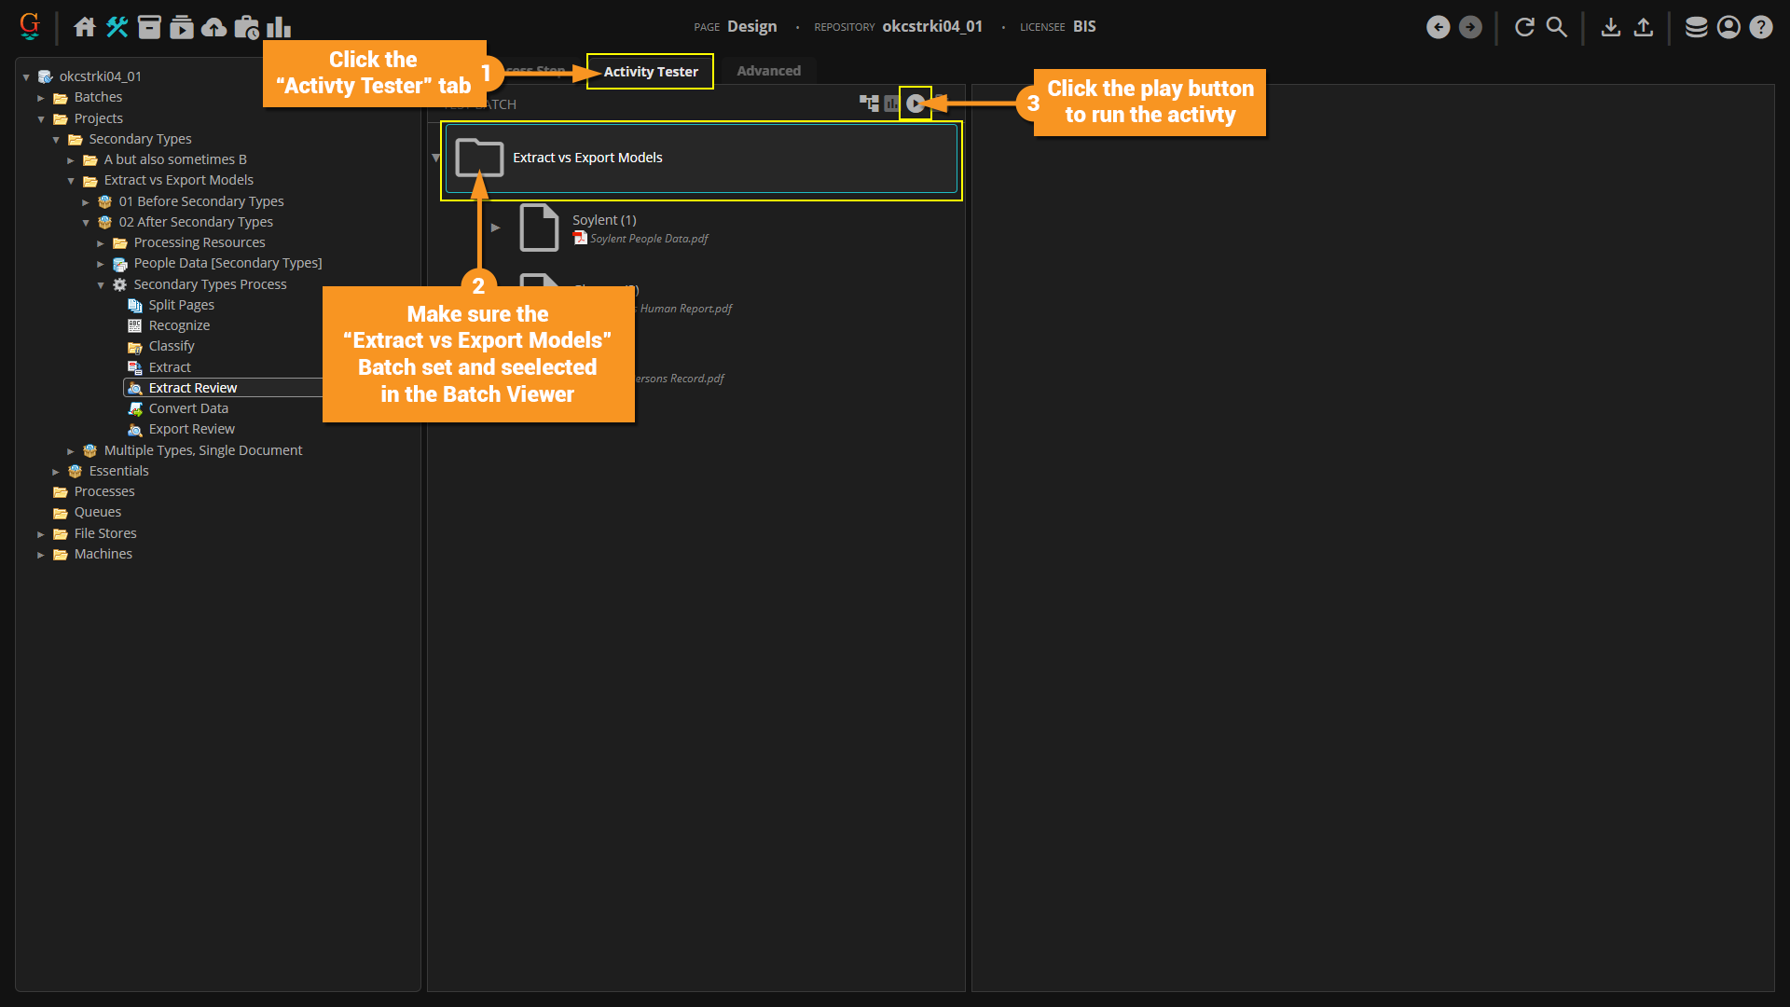
Task: Open the Home page icon
Action: pyautogui.click(x=85, y=27)
